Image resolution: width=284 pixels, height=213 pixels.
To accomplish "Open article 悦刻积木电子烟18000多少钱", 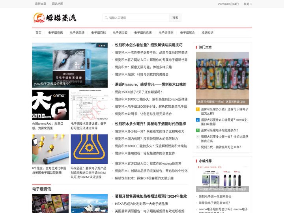I will 151,106.
